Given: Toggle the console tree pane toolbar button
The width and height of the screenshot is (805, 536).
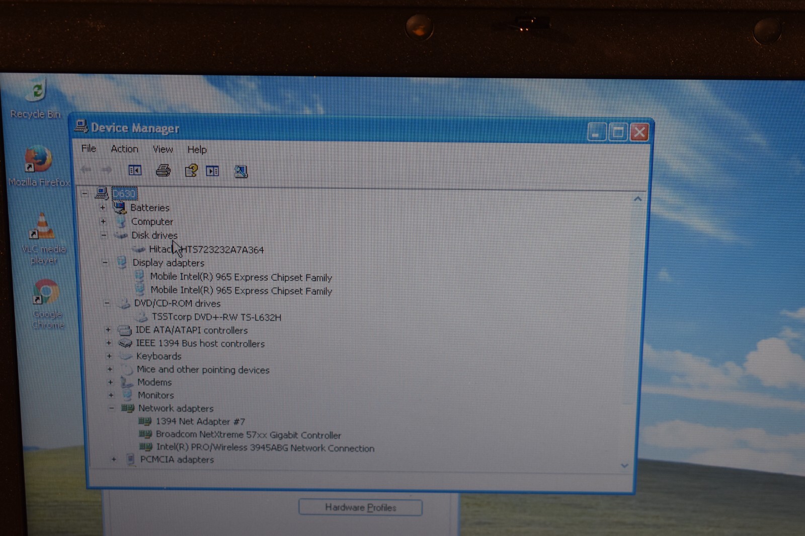Looking at the screenshot, I should click(x=135, y=170).
